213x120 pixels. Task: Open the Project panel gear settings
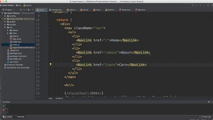coord(29,10)
